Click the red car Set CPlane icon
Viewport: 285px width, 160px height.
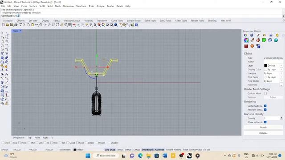pos(74,25)
